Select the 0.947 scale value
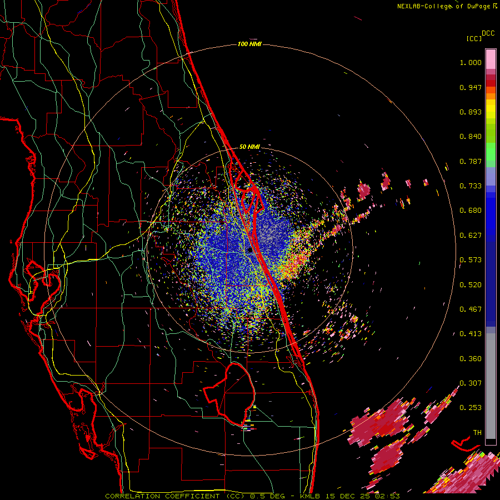500x500 pixels. (471, 87)
